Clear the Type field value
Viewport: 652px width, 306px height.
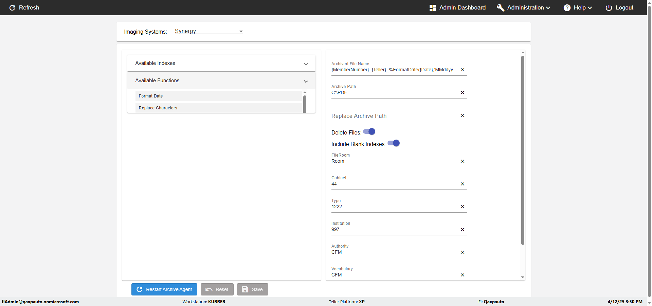tap(462, 207)
